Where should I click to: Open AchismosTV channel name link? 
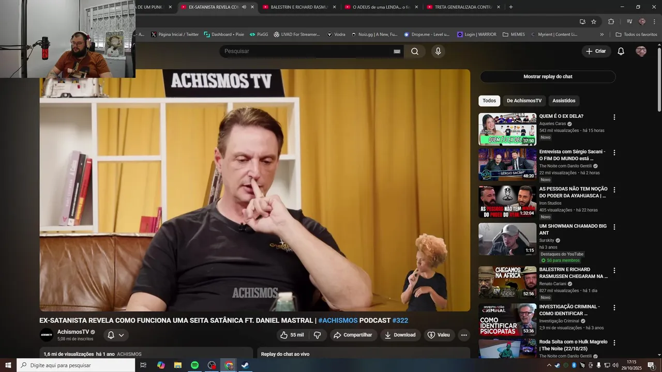73,332
